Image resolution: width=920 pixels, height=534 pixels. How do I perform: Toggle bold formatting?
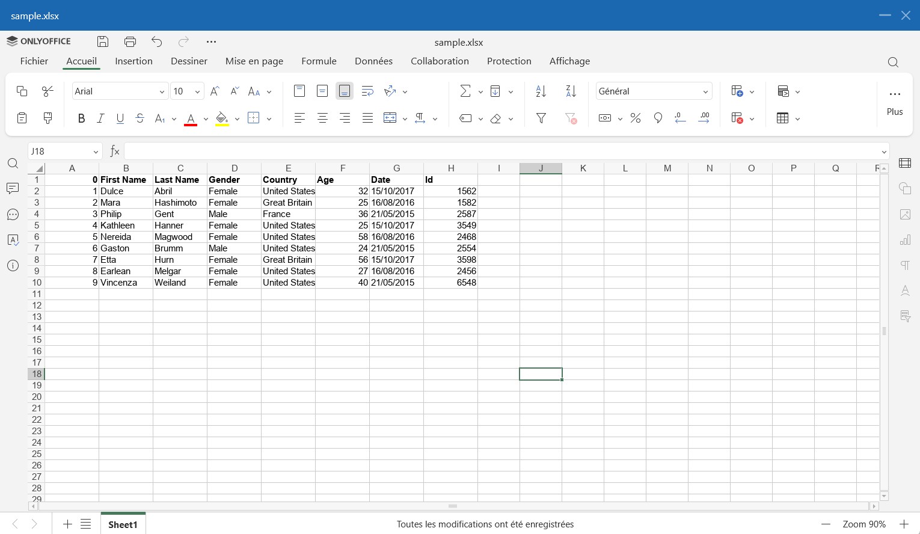(81, 118)
